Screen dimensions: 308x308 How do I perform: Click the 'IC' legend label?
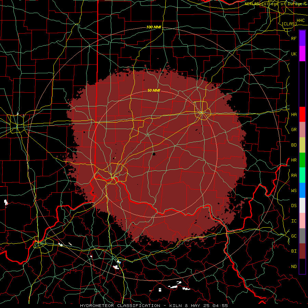tap(294, 221)
